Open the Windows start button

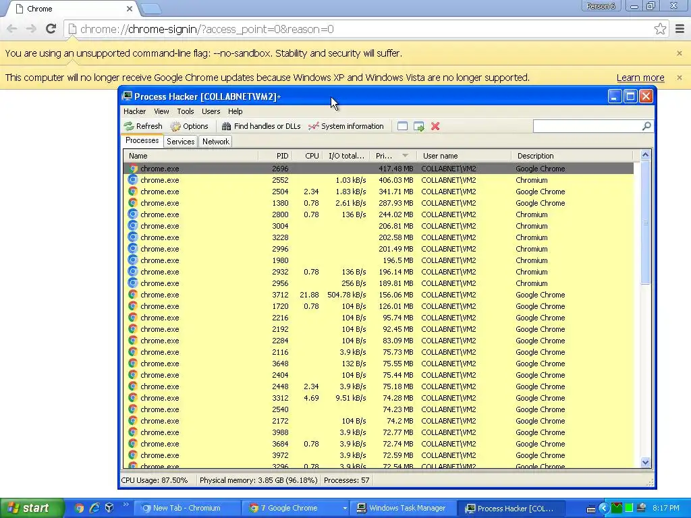click(31, 508)
